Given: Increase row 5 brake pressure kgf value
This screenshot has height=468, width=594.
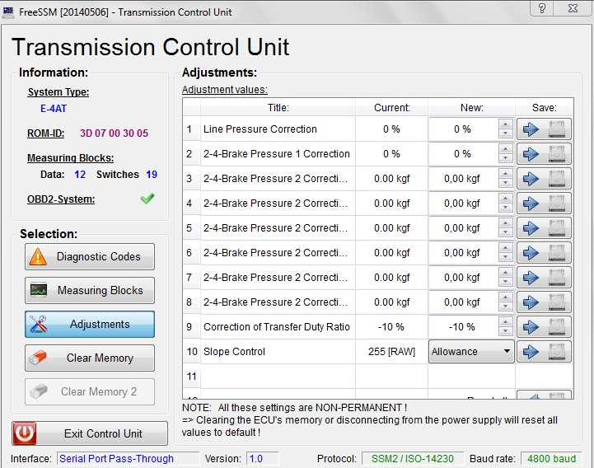Looking at the screenshot, I should (x=505, y=223).
